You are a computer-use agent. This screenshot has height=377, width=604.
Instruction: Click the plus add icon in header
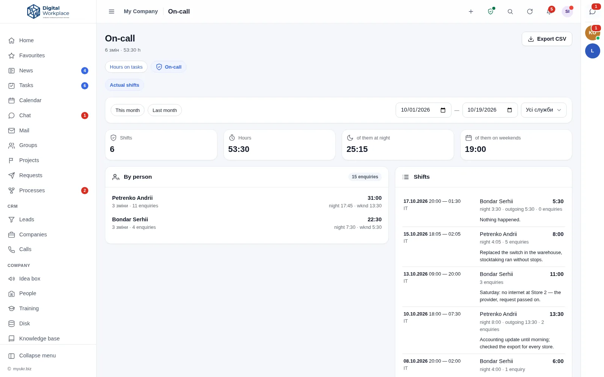pyautogui.click(x=471, y=12)
